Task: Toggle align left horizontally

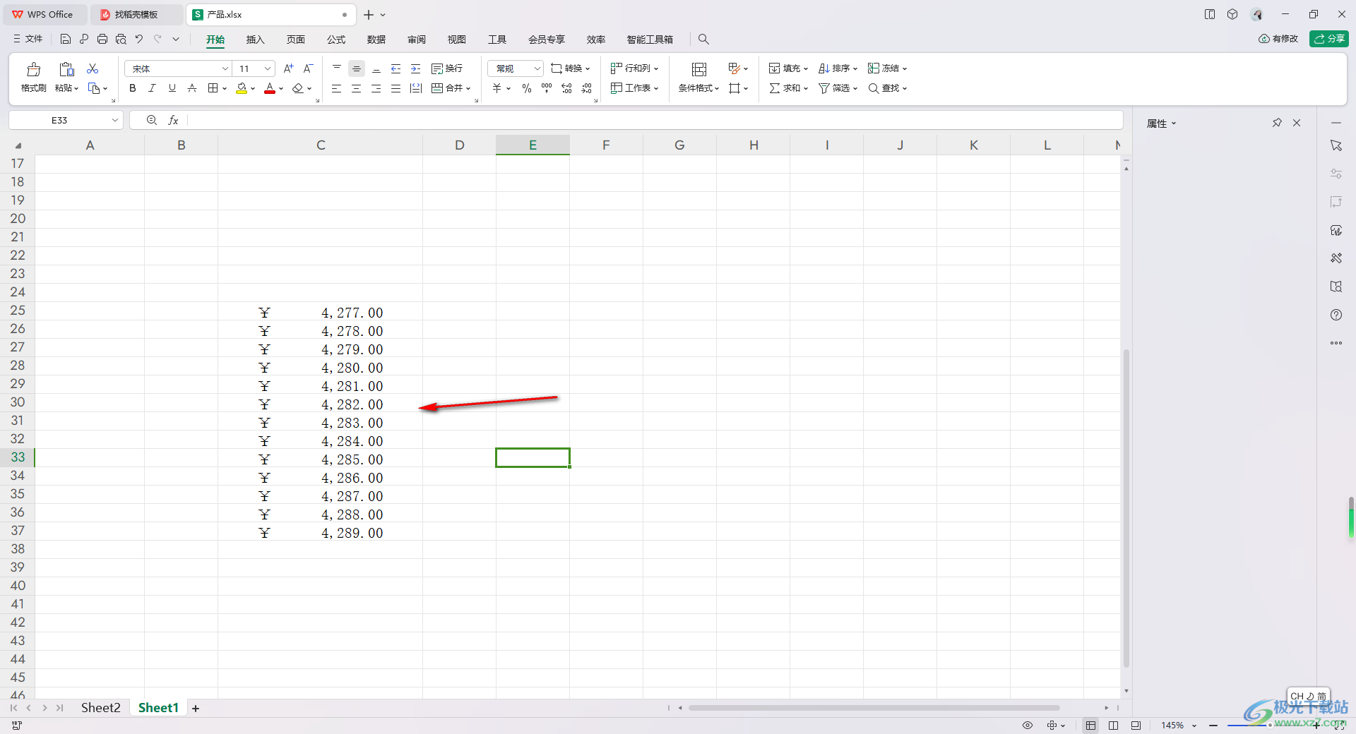Action: click(337, 88)
